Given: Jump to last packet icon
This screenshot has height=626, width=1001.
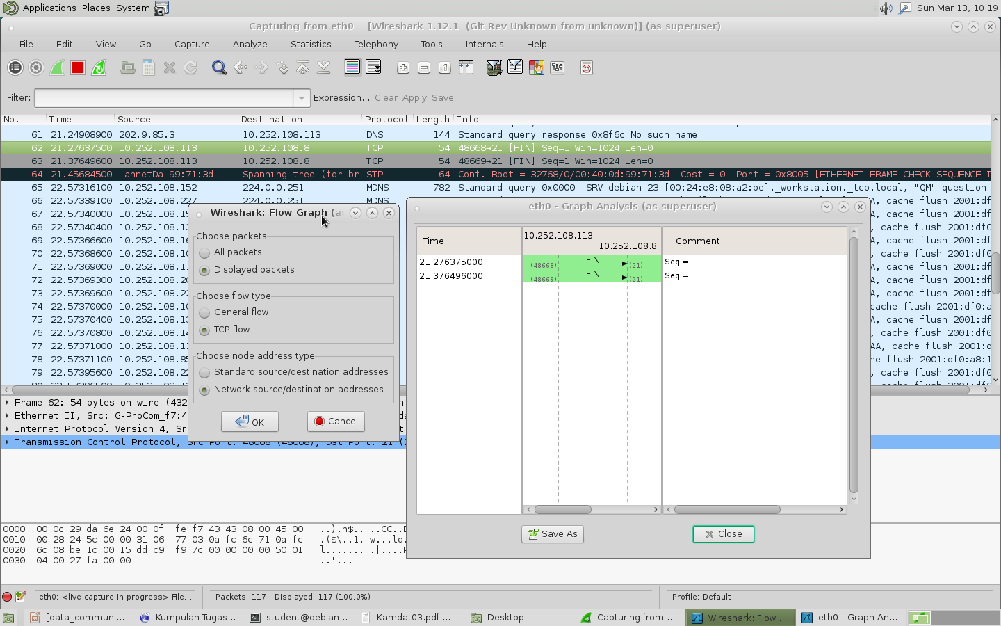Looking at the screenshot, I should pyautogui.click(x=324, y=67).
